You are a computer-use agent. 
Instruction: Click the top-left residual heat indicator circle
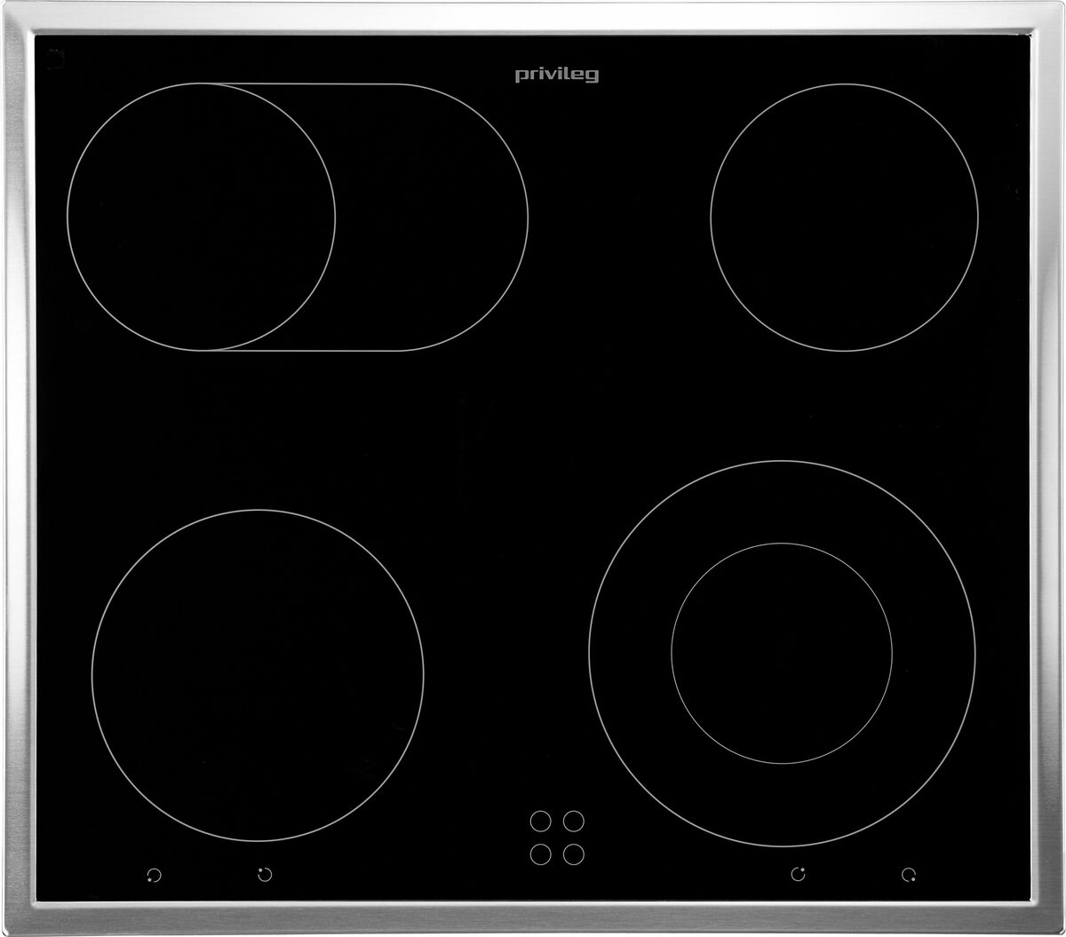point(540,819)
